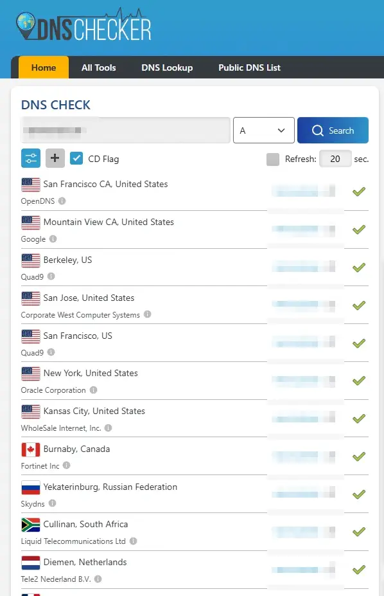Open the record type A dropdown
Screen dimensions: 384x596
pos(264,131)
